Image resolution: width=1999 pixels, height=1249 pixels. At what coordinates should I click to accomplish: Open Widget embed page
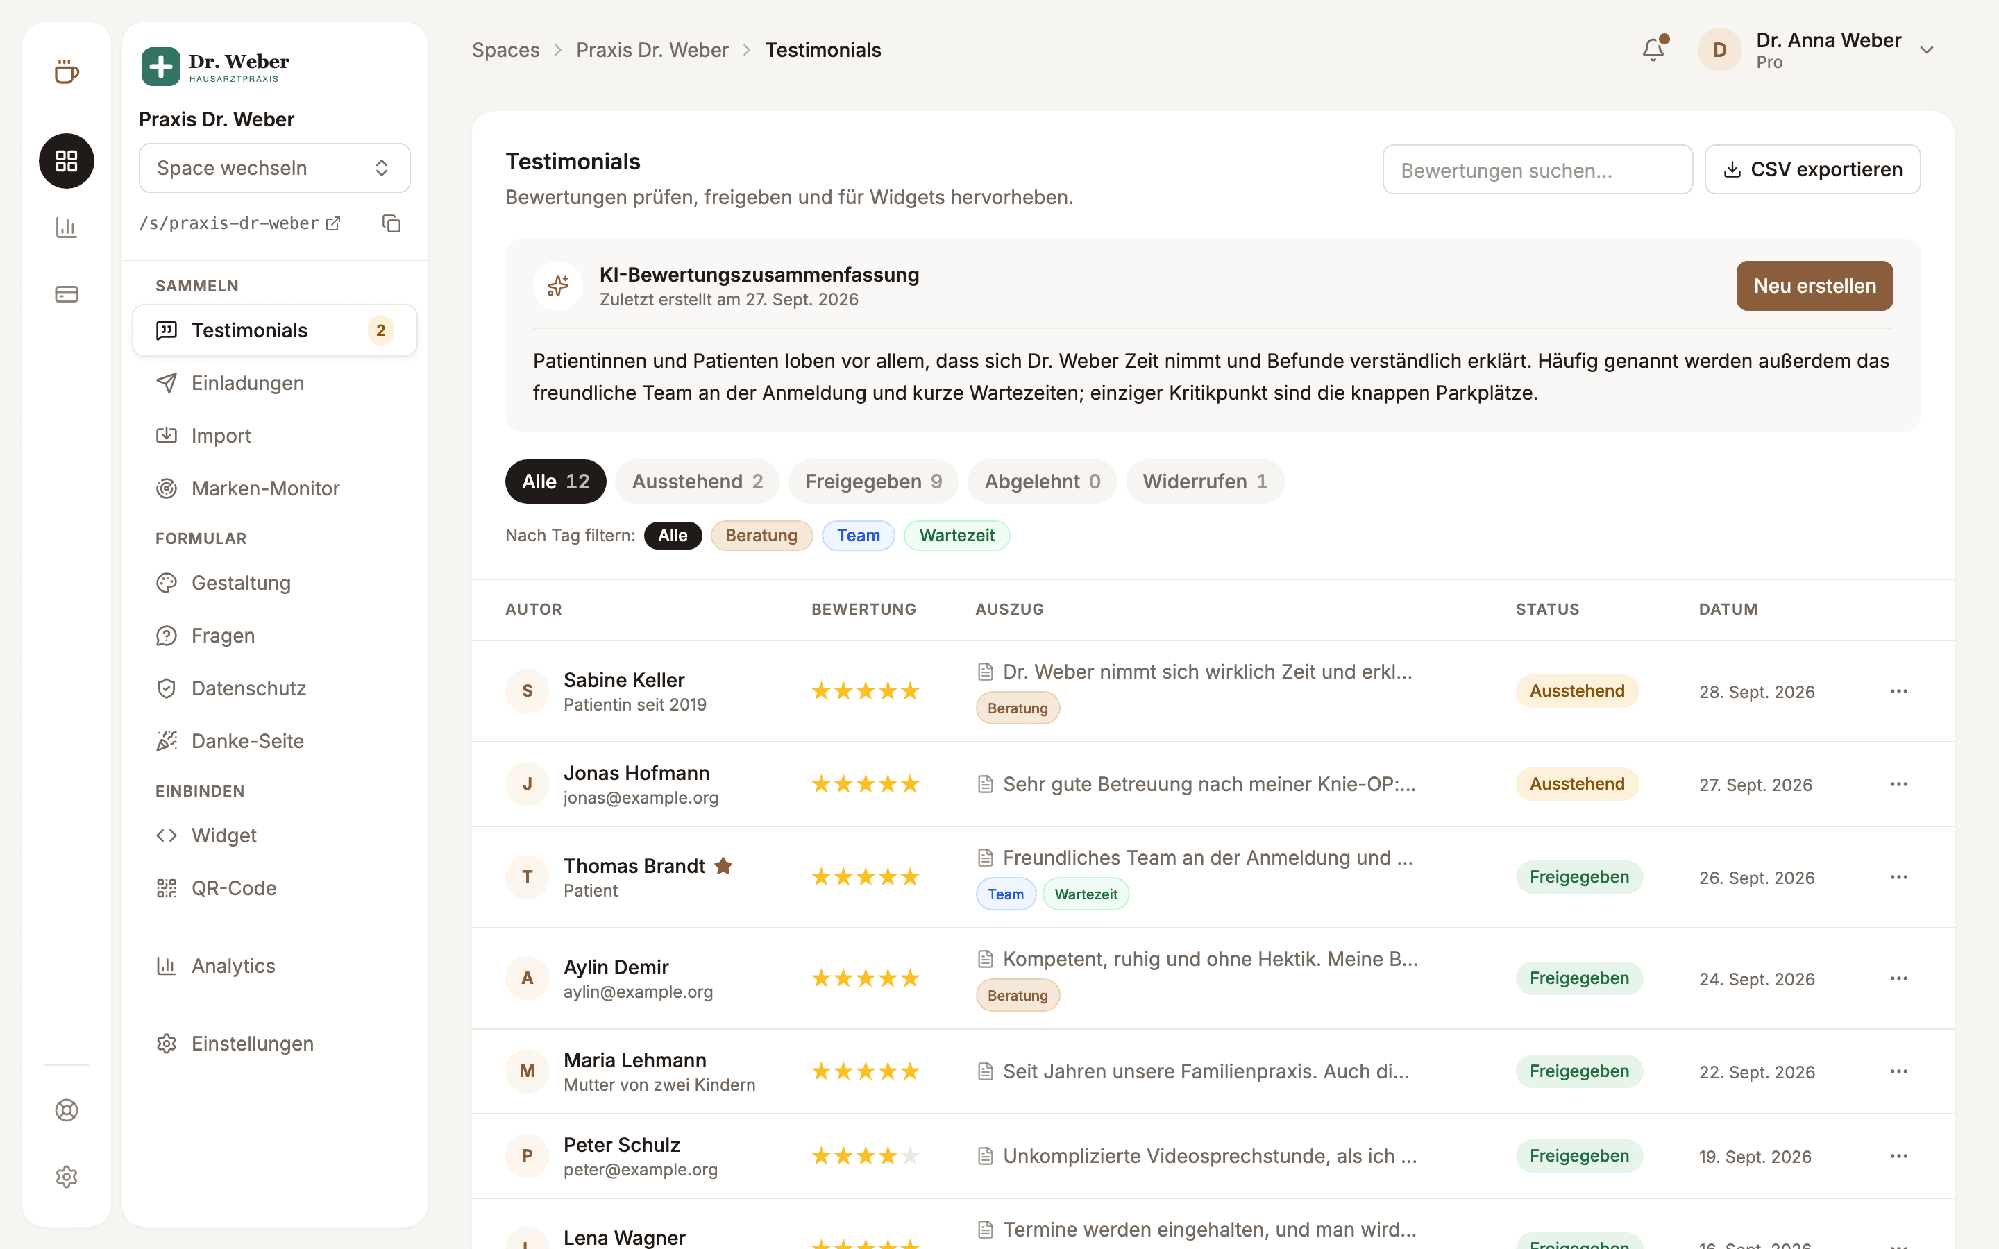click(x=274, y=835)
